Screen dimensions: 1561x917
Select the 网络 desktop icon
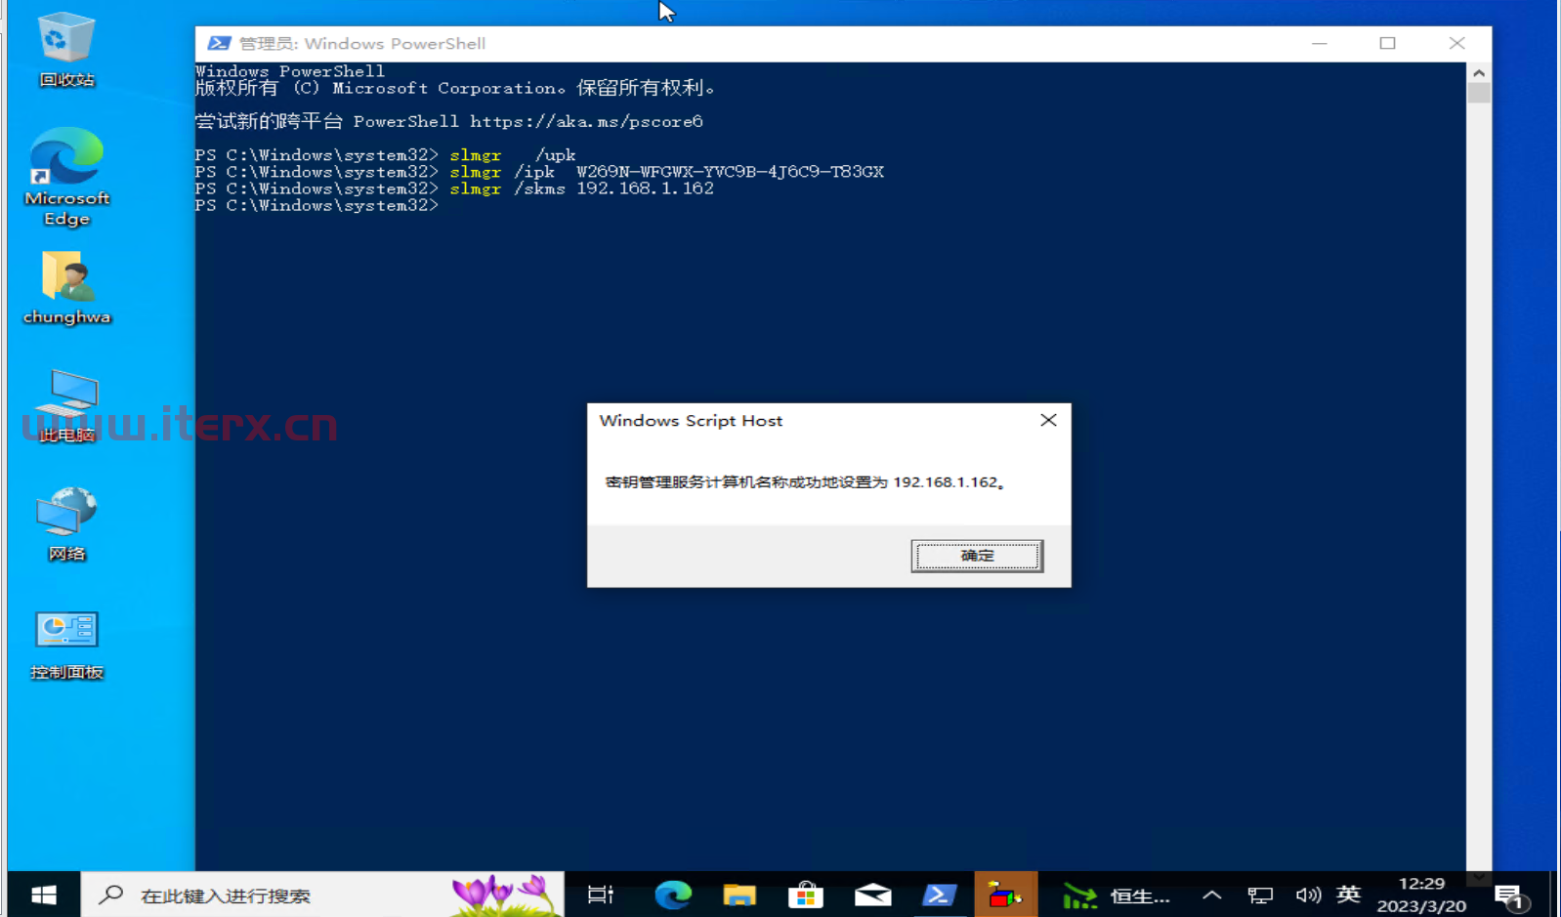point(66,524)
